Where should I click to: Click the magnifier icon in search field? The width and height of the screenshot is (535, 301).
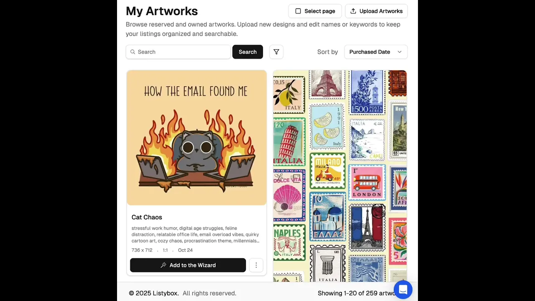(133, 52)
